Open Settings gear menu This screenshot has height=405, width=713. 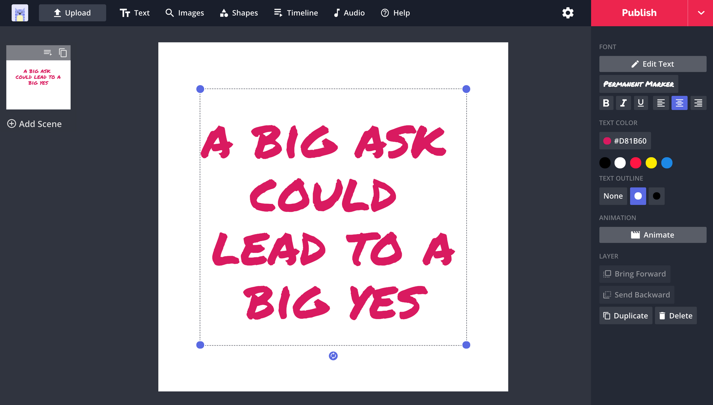[569, 13]
